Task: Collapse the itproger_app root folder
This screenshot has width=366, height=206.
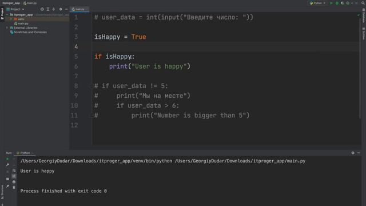Action: point(7,14)
